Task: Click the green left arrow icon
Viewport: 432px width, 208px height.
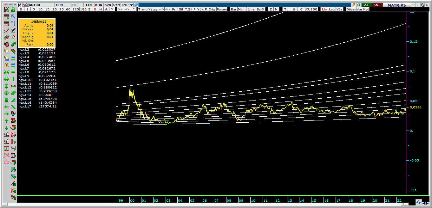Action: (x=6, y=107)
